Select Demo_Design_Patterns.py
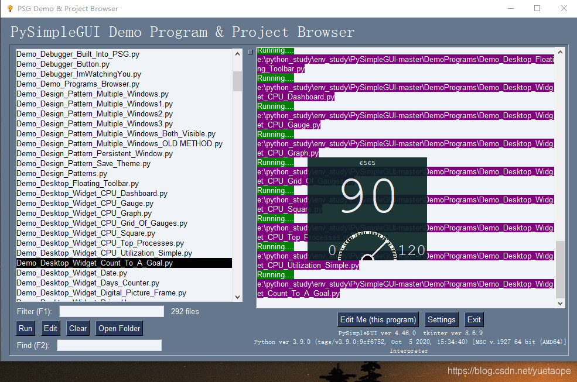Screen dimensions: 577x382 (x=124, y=173)
